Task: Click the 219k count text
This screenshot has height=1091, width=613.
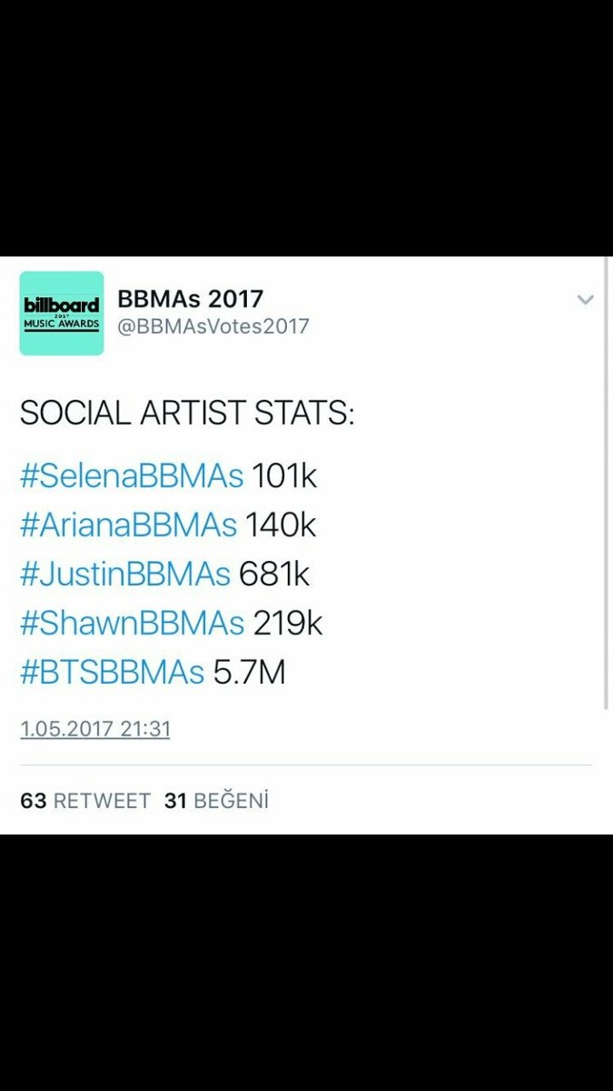Action: 287,623
